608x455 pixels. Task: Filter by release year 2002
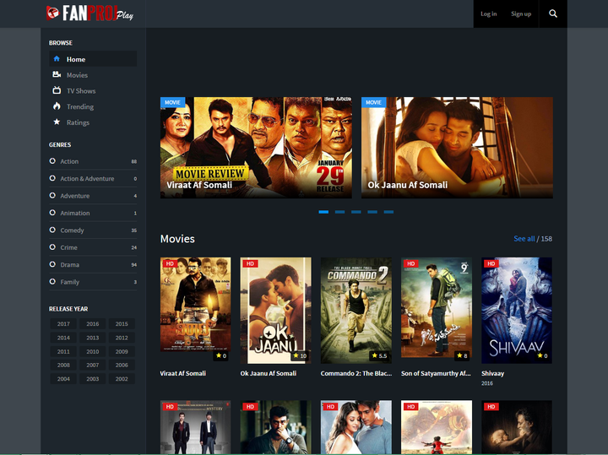click(122, 379)
